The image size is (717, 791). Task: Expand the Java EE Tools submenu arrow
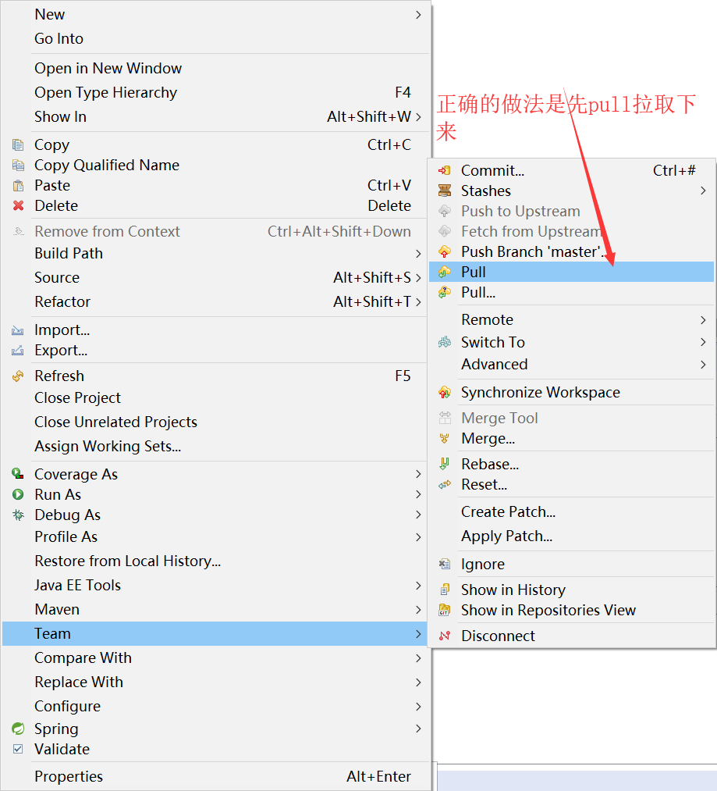(x=418, y=585)
